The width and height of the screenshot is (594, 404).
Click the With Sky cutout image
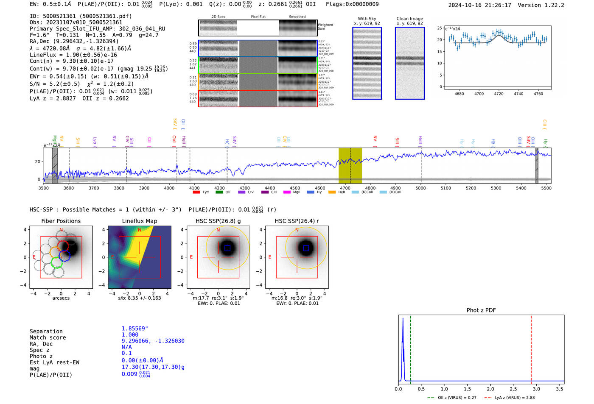pyautogui.click(x=367, y=63)
